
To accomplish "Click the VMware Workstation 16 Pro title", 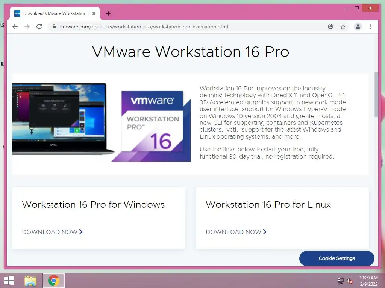I will (x=191, y=52).
